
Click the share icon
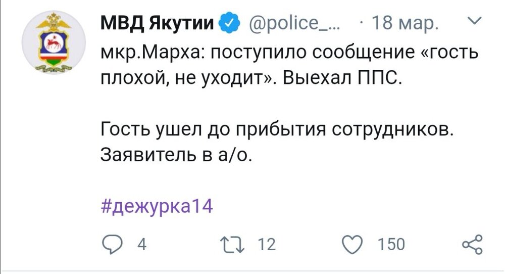[x=472, y=244]
